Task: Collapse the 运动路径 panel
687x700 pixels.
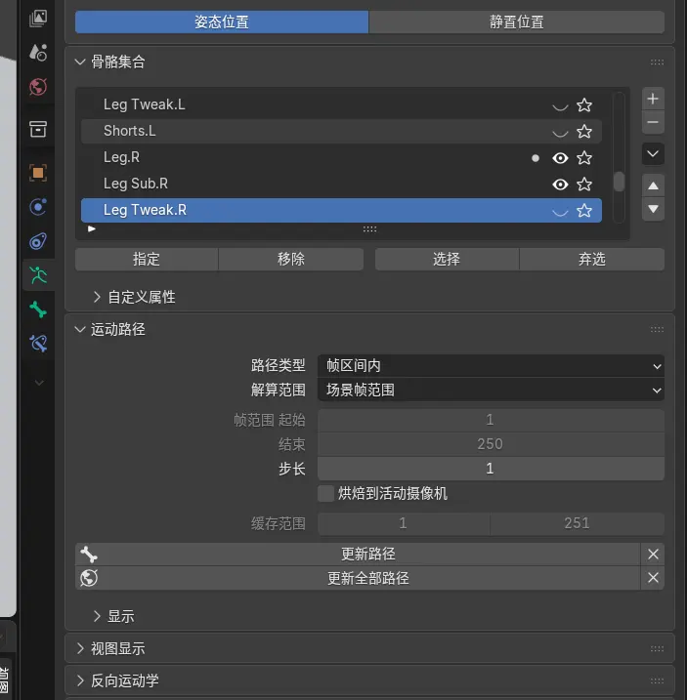Action: pyautogui.click(x=80, y=329)
